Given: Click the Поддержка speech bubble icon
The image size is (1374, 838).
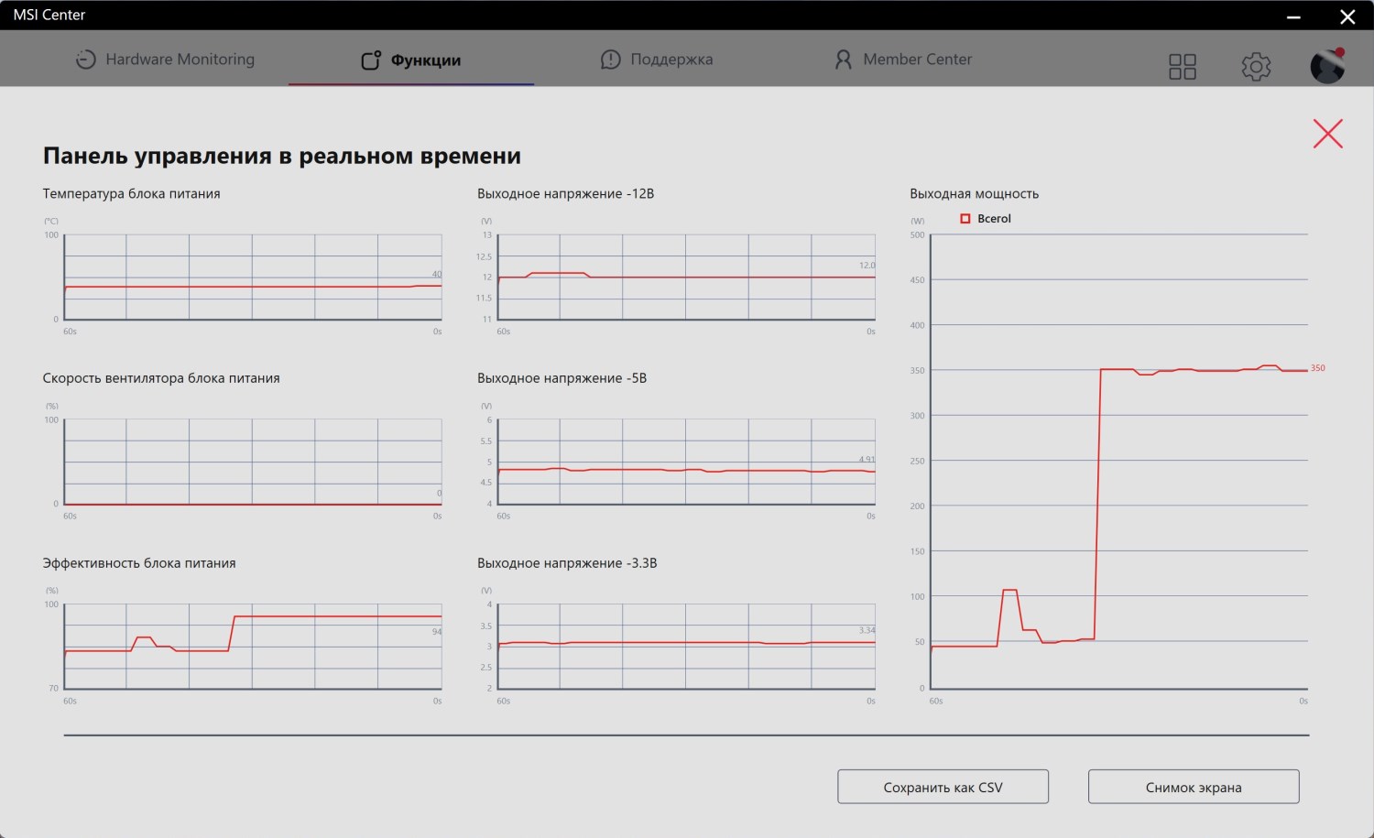Looking at the screenshot, I should (610, 60).
